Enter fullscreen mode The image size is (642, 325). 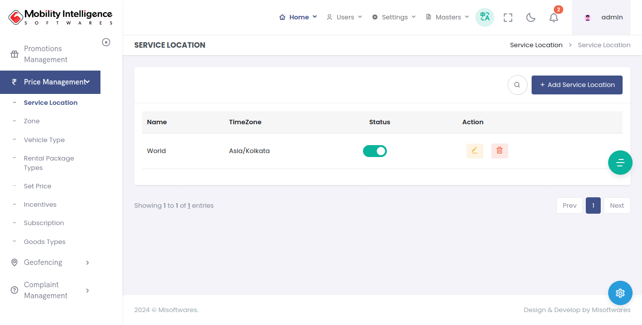(x=508, y=17)
